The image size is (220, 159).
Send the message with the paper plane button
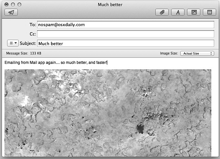click(x=11, y=12)
